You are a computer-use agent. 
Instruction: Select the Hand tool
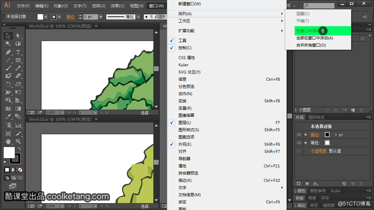coord(8,141)
